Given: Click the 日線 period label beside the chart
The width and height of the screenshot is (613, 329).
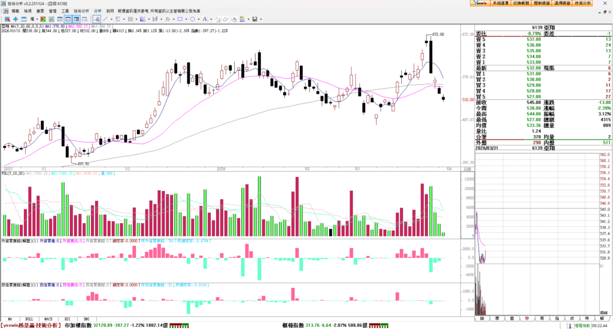Looking at the screenshot, I should pos(467,170).
